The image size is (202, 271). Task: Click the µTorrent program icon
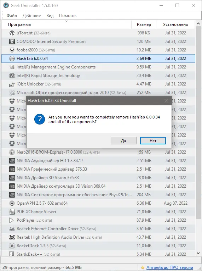click(x=12, y=33)
